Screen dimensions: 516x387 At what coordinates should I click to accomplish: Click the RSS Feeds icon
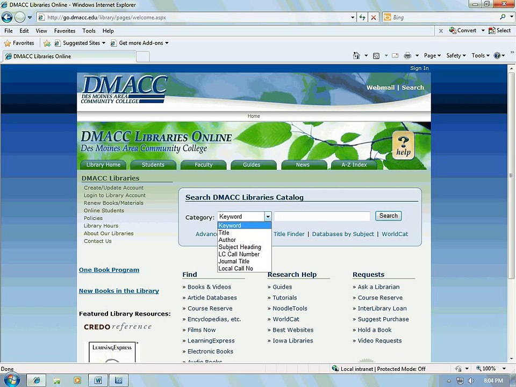click(x=376, y=56)
